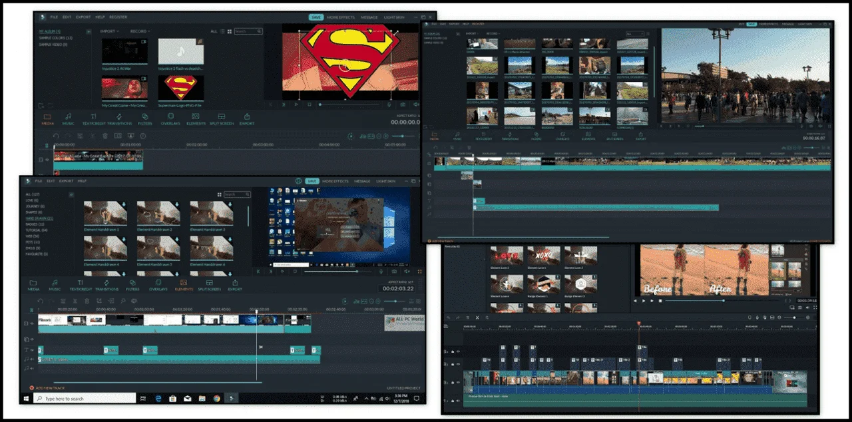Mute volume speaker icon under the Superman preview

(416, 104)
